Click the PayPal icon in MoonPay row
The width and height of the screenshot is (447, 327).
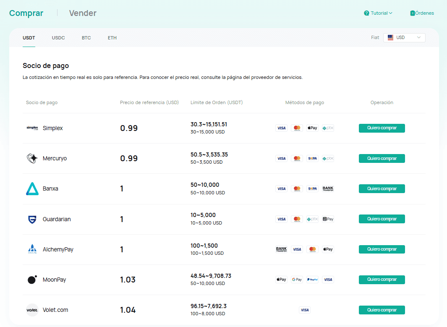pos(312,280)
